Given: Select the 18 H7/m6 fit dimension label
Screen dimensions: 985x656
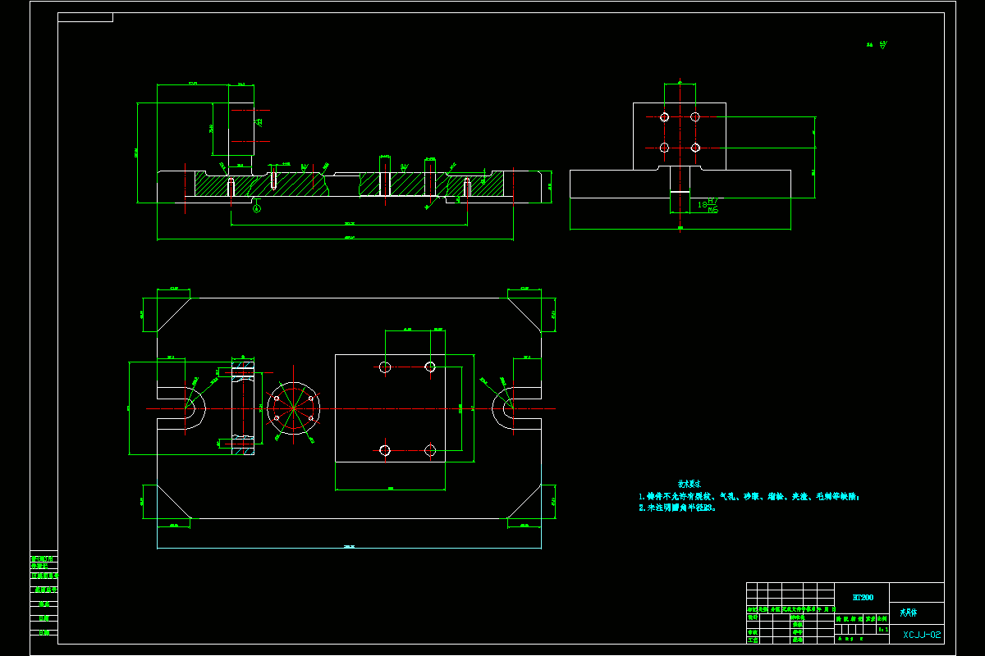Looking at the screenshot, I should coord(708,205).
